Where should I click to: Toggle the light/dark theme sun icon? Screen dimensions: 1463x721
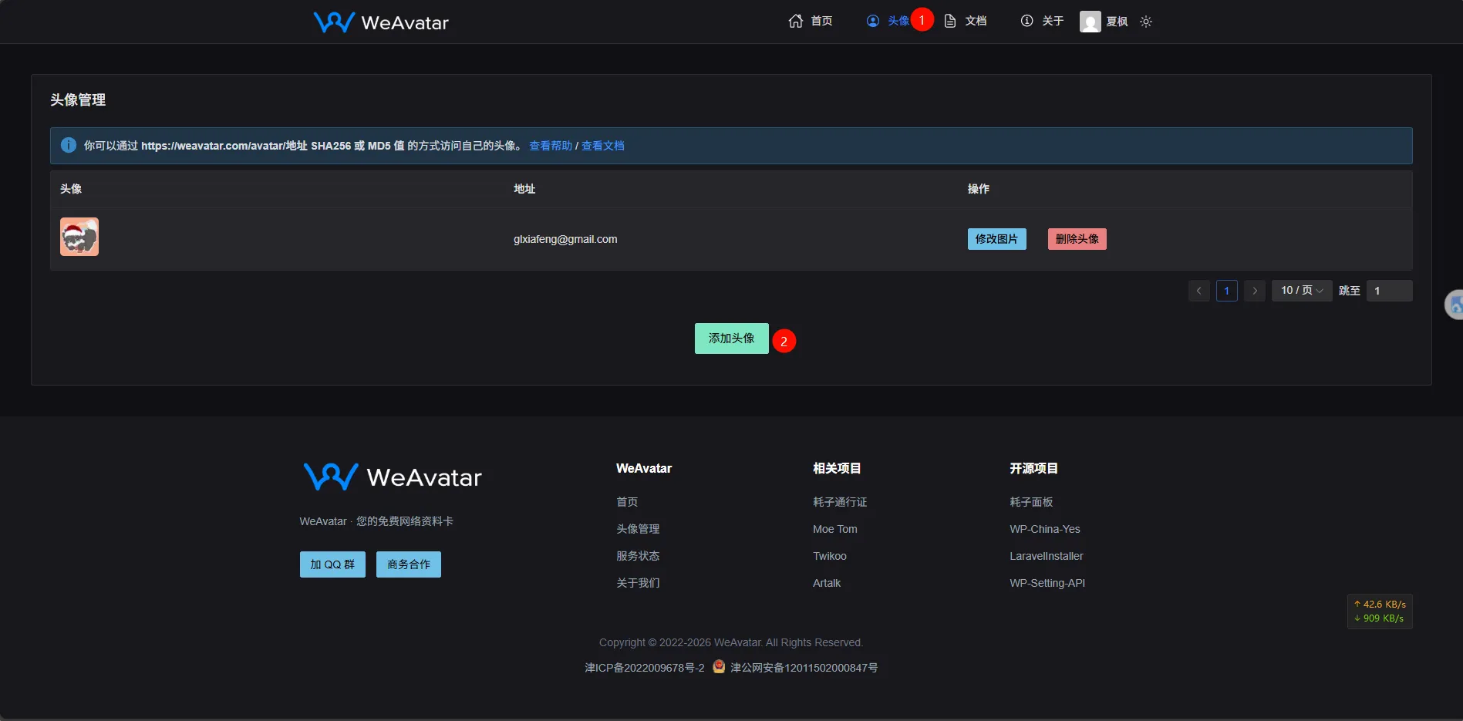click(x=1146, y=22)
